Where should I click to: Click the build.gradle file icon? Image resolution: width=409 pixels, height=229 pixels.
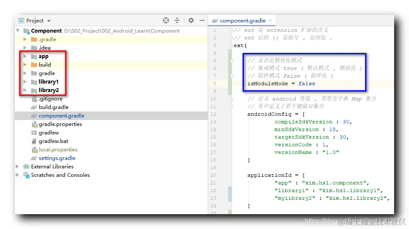34,107
